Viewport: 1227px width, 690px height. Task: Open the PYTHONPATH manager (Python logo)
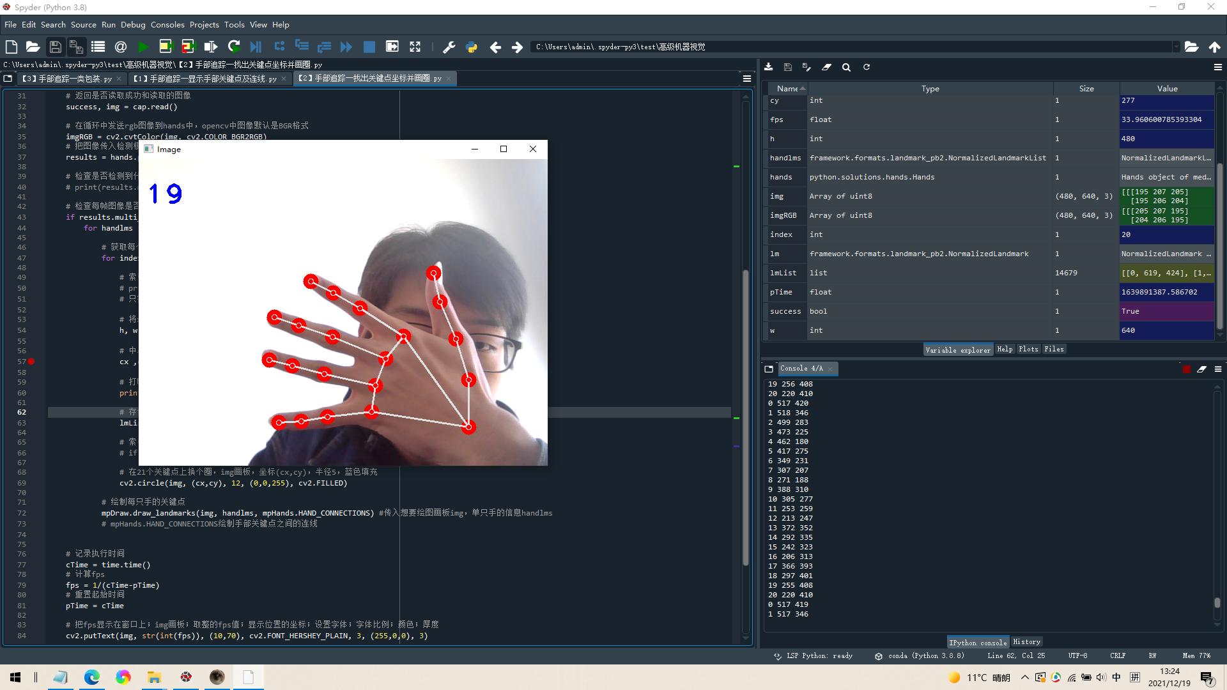point(472,47)
